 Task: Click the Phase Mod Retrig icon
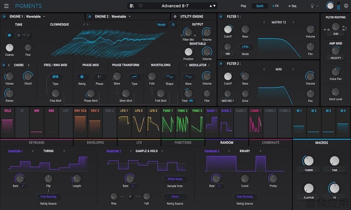click(x=82, y=76)
